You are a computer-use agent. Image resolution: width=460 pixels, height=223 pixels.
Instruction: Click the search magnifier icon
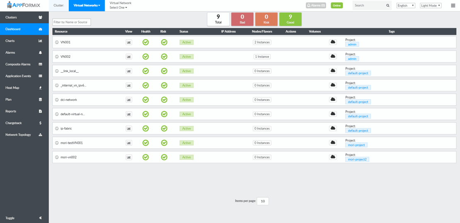[387, 5]
